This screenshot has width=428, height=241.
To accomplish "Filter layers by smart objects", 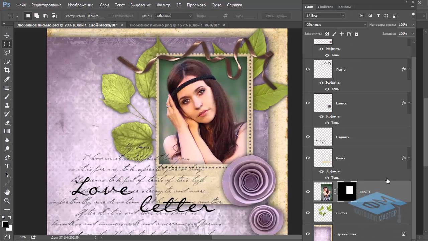I will pos(395,16).
